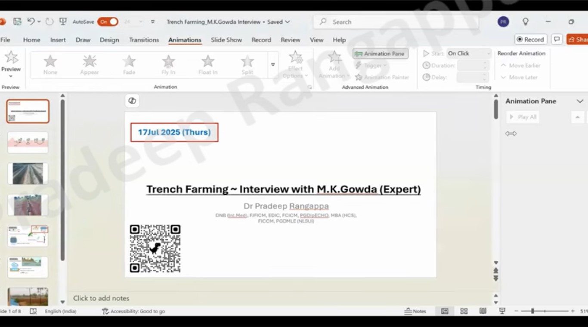Open Effect Options dropdown

(295, 65)
